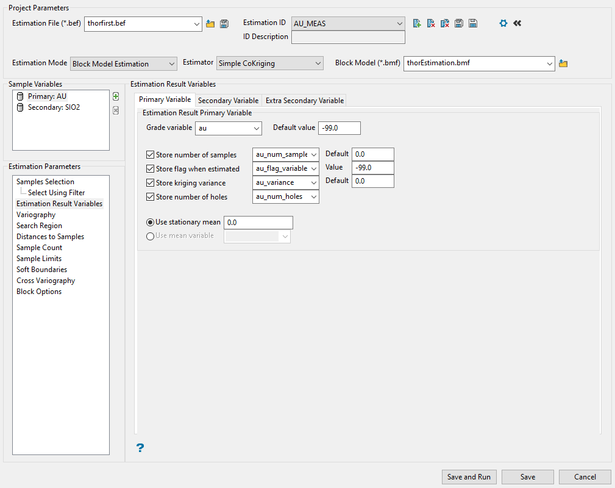
Task: Click the add new Estimation ID icon
Action: coord(417,24)
